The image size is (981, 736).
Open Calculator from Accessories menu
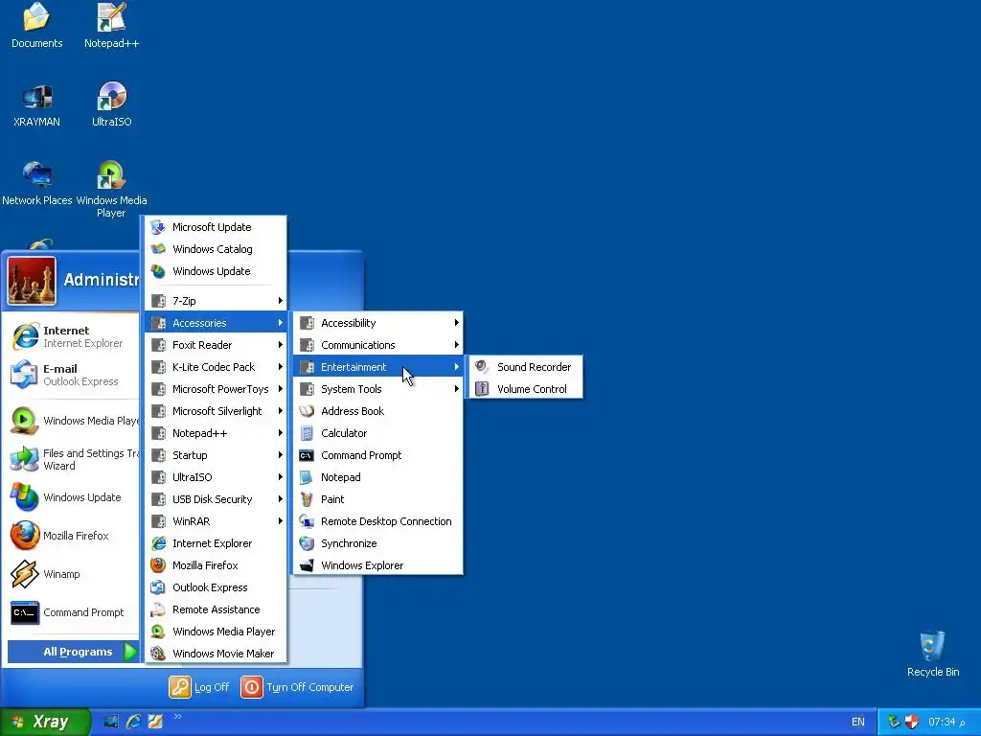pos(377,433)
